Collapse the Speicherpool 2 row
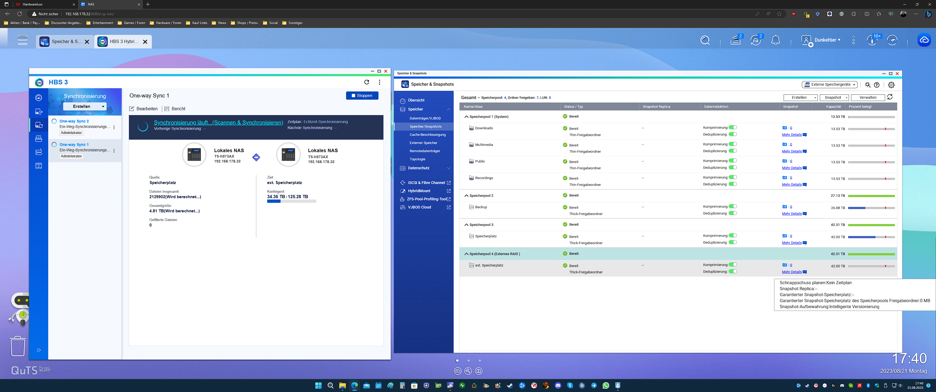Screen dimensions: 936x392 pos(466,196)
